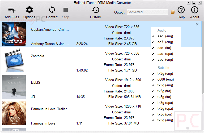Uncheck the last aac (eng) audio track
Viewport: 204px width, 133px height.
(153, 60)
